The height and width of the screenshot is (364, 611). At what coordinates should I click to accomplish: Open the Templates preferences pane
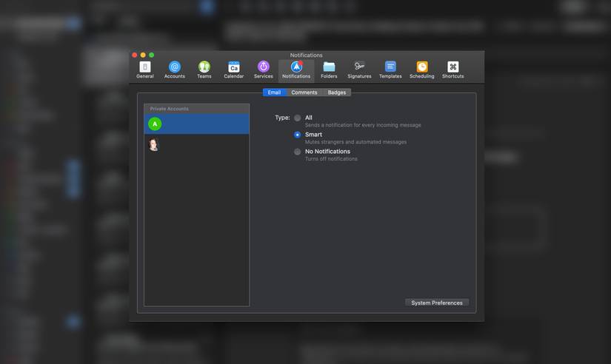click(390, 70)
